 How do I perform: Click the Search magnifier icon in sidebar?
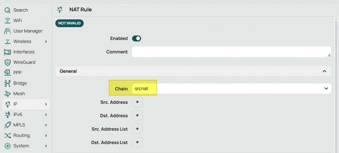pyautogui.click(x=8, y=10)
